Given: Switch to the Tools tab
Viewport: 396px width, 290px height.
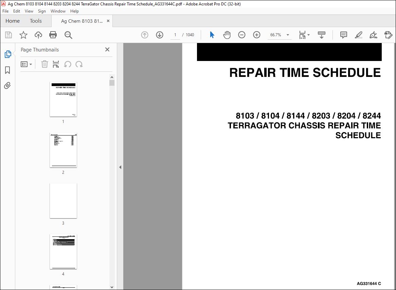Looking at the screenshot, I should (x=36, y=21).
